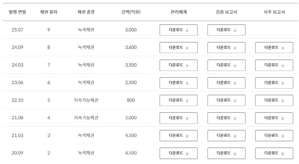Click download arrow icon for round 6 관리체계

tap(187, 83)
